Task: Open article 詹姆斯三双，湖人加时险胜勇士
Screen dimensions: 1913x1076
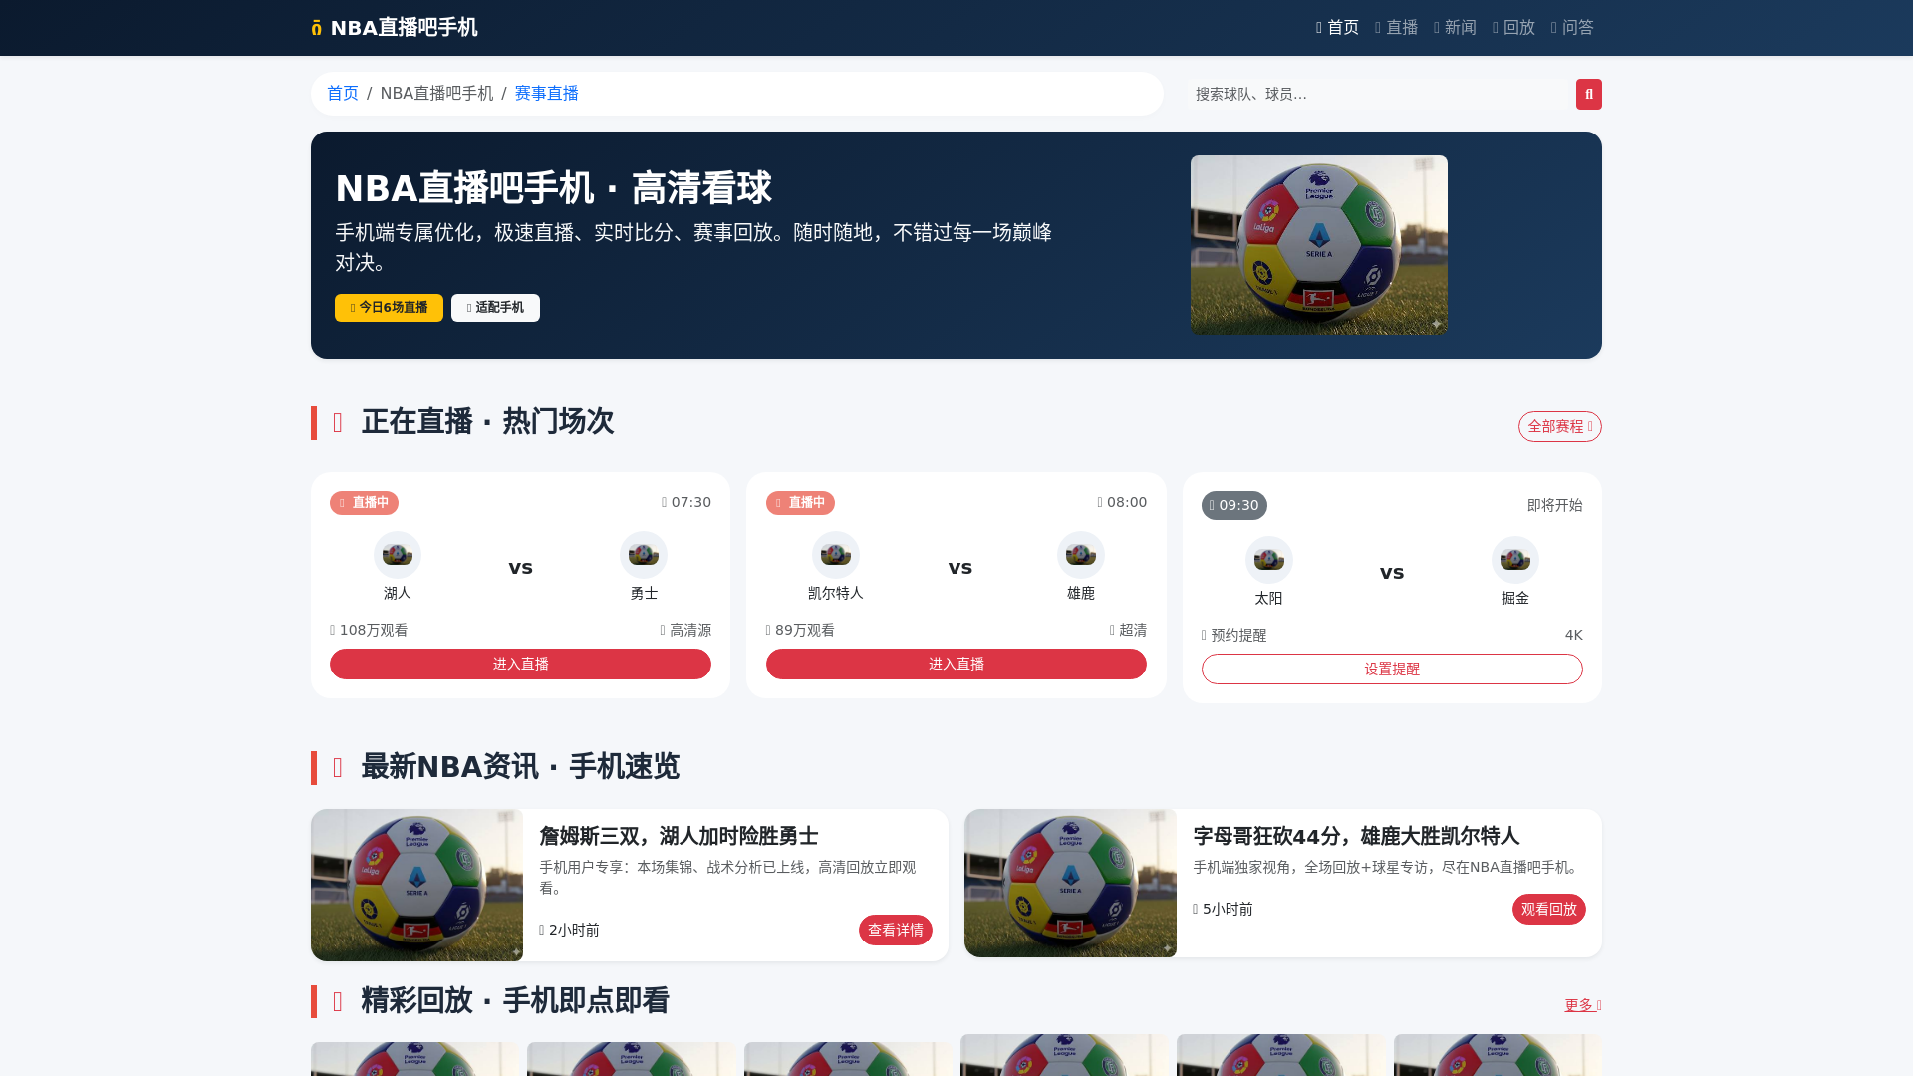Action: pos(679,837)
